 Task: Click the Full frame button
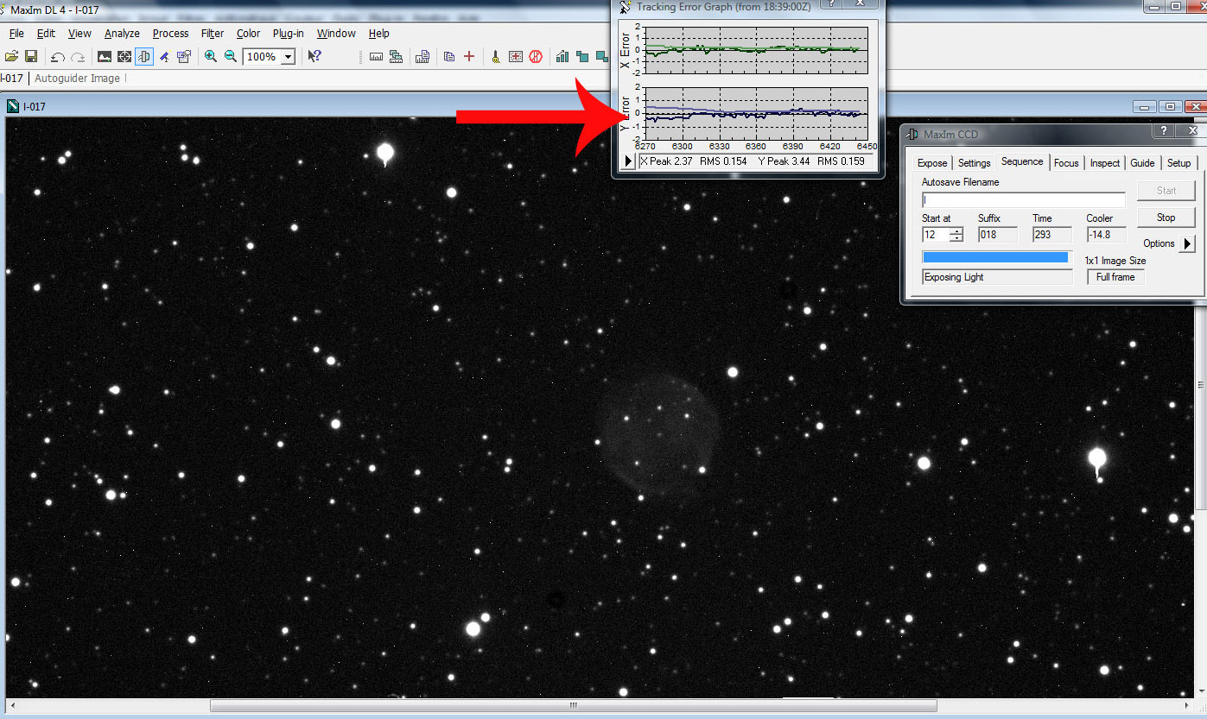point(1115,277)
